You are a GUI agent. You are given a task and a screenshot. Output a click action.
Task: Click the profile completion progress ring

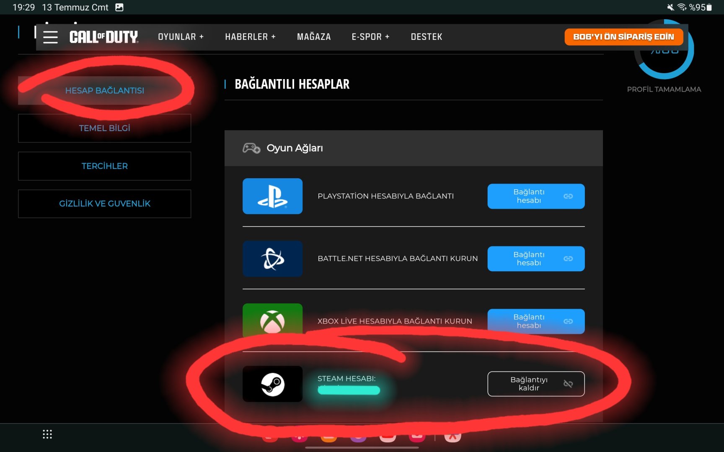(664, 49)
